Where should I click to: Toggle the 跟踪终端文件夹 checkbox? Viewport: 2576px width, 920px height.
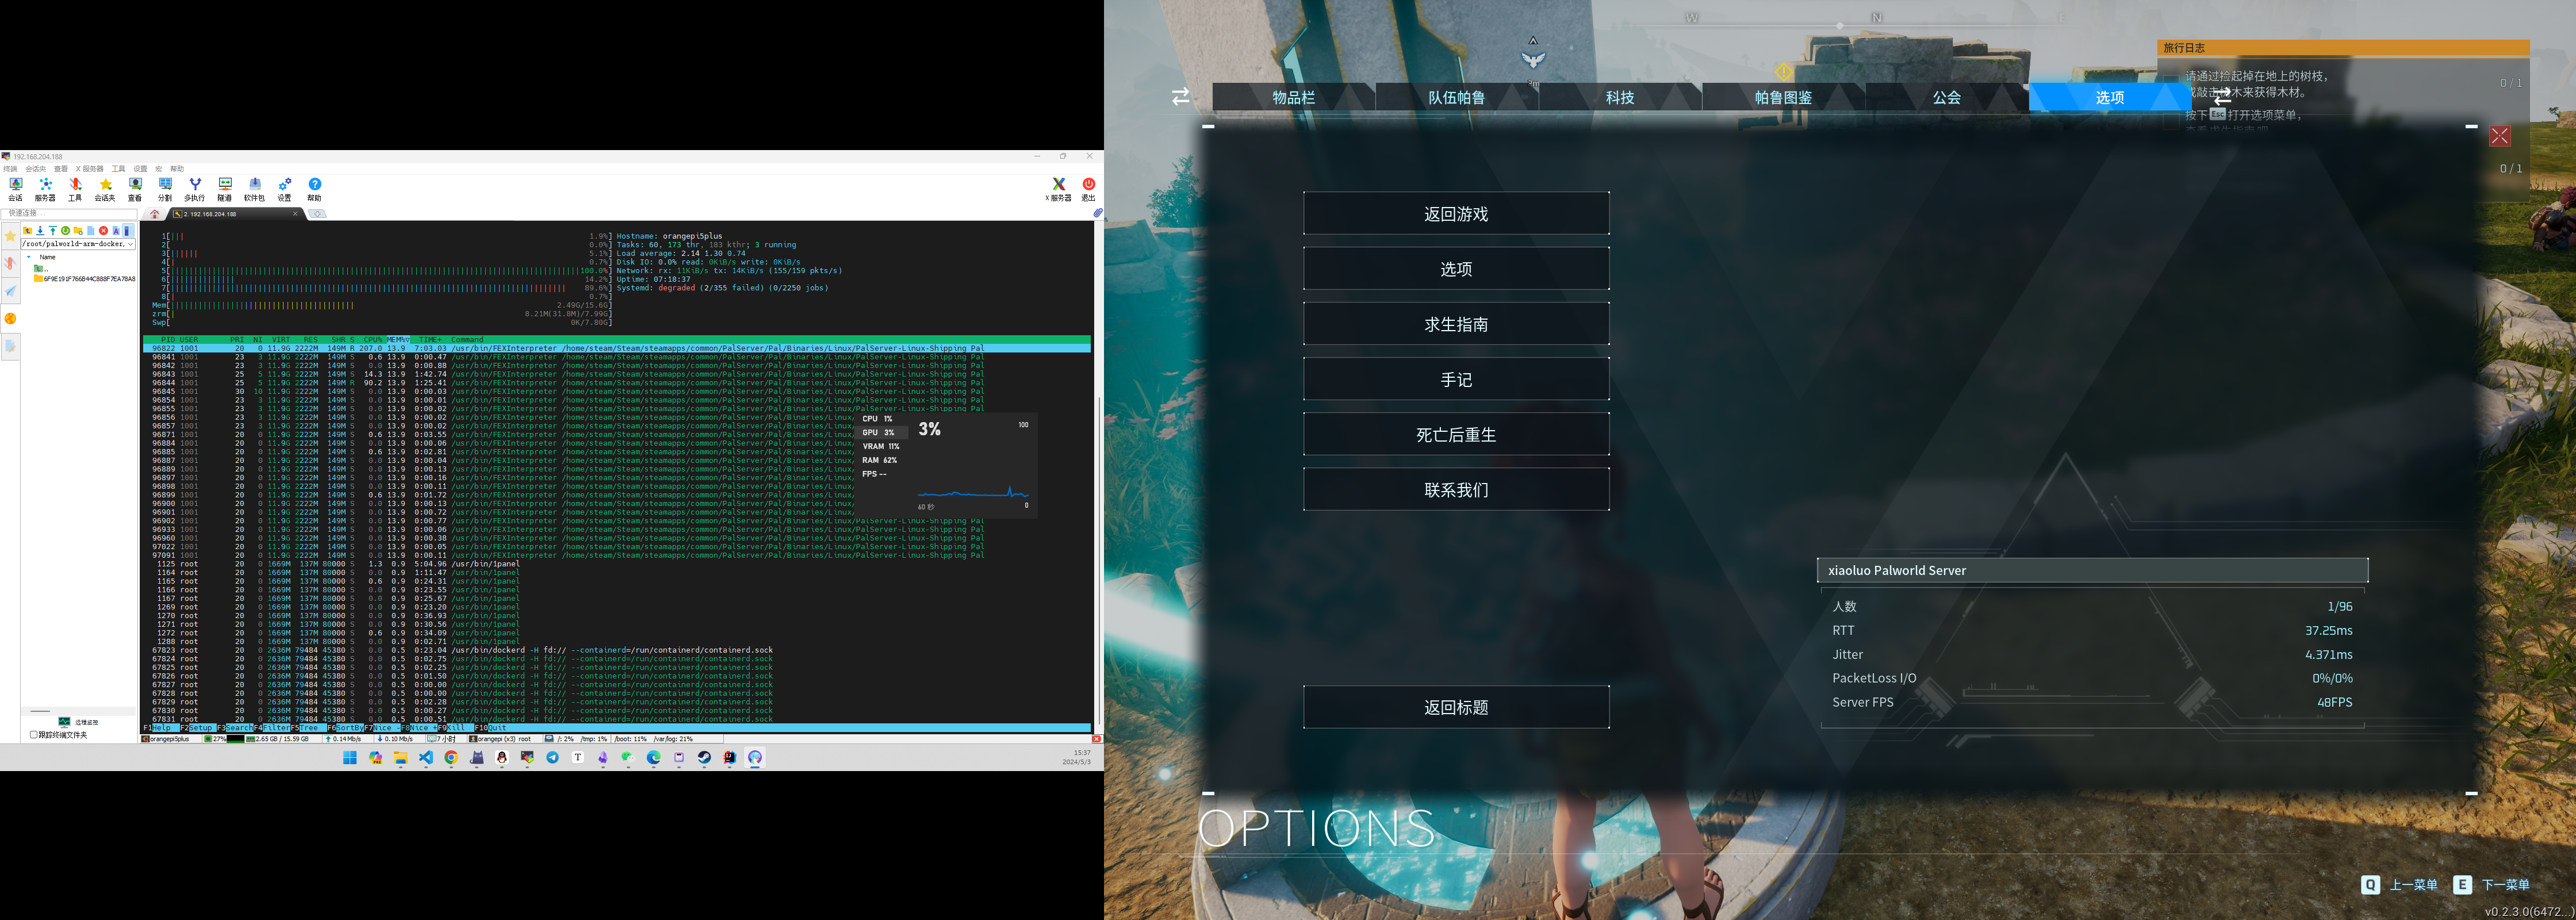click(33, 735)
